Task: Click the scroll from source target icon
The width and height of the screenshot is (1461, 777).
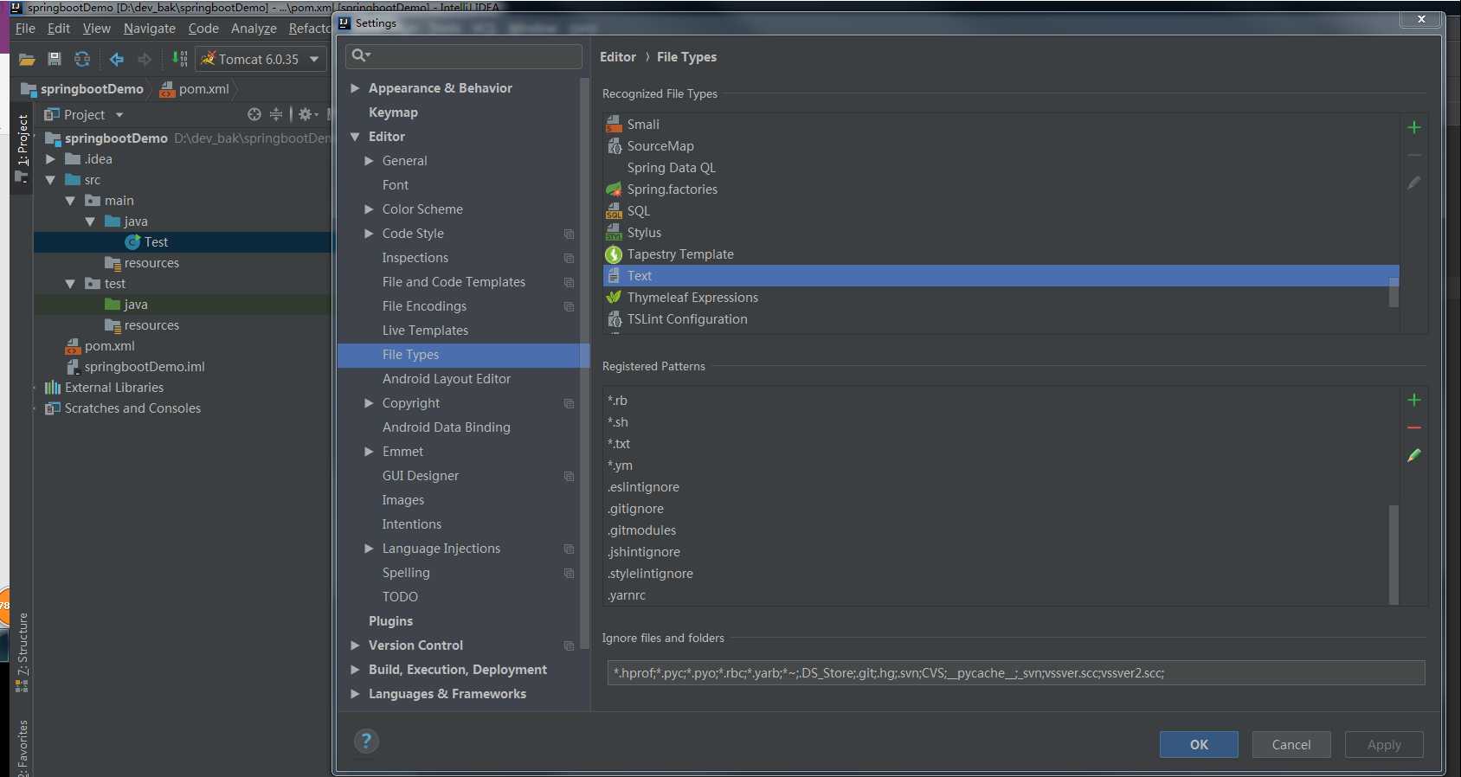Action: tap(254, 114)
